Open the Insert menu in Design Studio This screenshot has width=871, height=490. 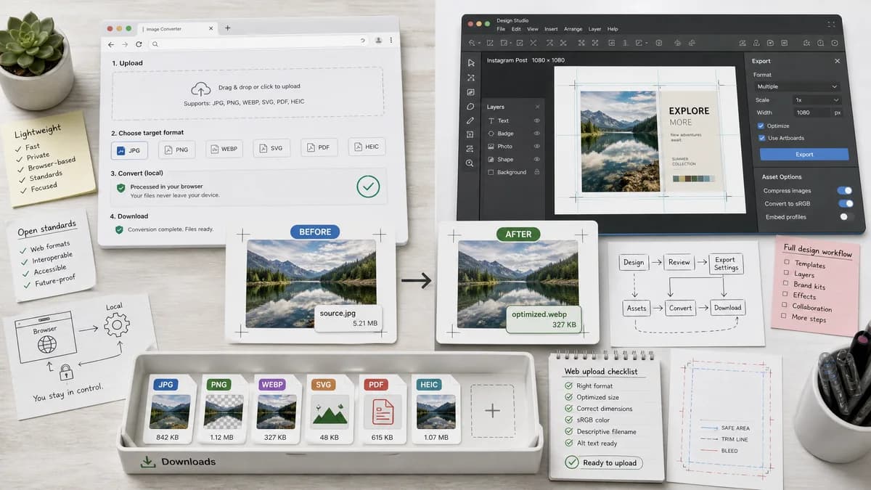(x=551, y=29)
